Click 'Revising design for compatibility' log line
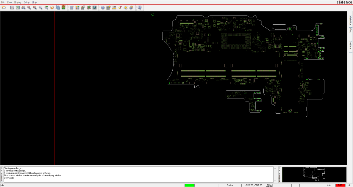The width and height of the screenshot is (353, 187). tap(27, 173)
